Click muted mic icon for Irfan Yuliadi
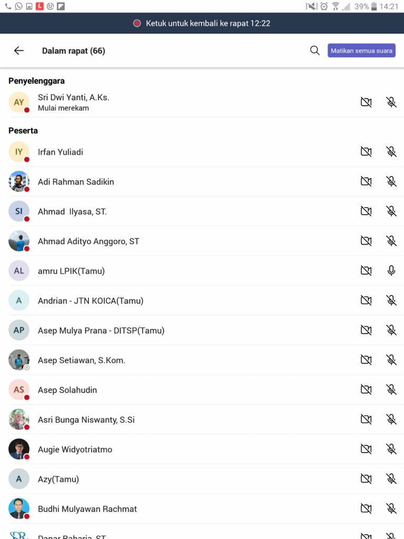The width and height of the screenshot is (404, 539). tap(391, 152)
